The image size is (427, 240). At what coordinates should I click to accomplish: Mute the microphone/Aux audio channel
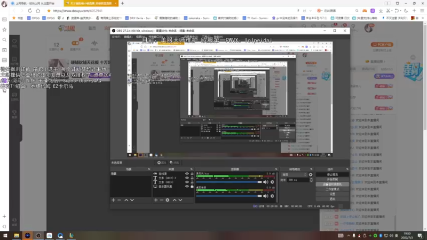click(266, 182)
